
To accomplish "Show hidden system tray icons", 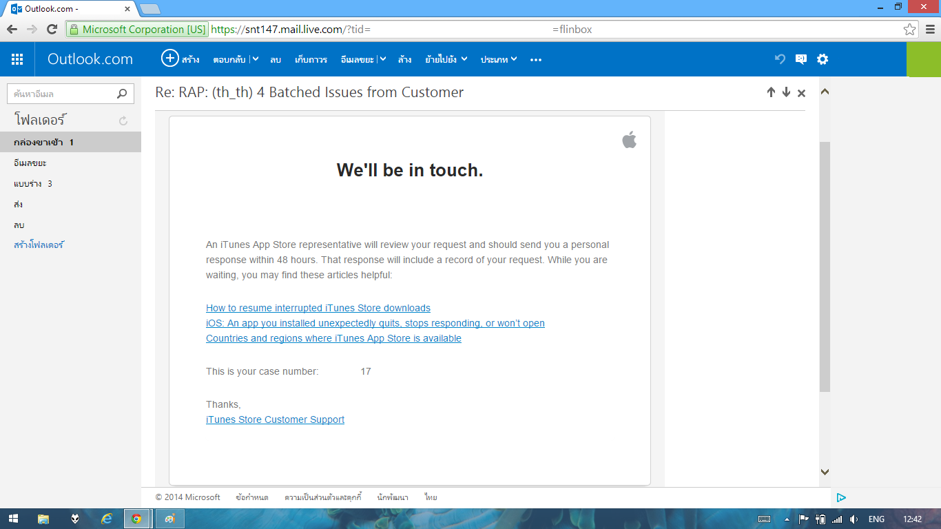I will pyautogui.click(x=787, y=519).
